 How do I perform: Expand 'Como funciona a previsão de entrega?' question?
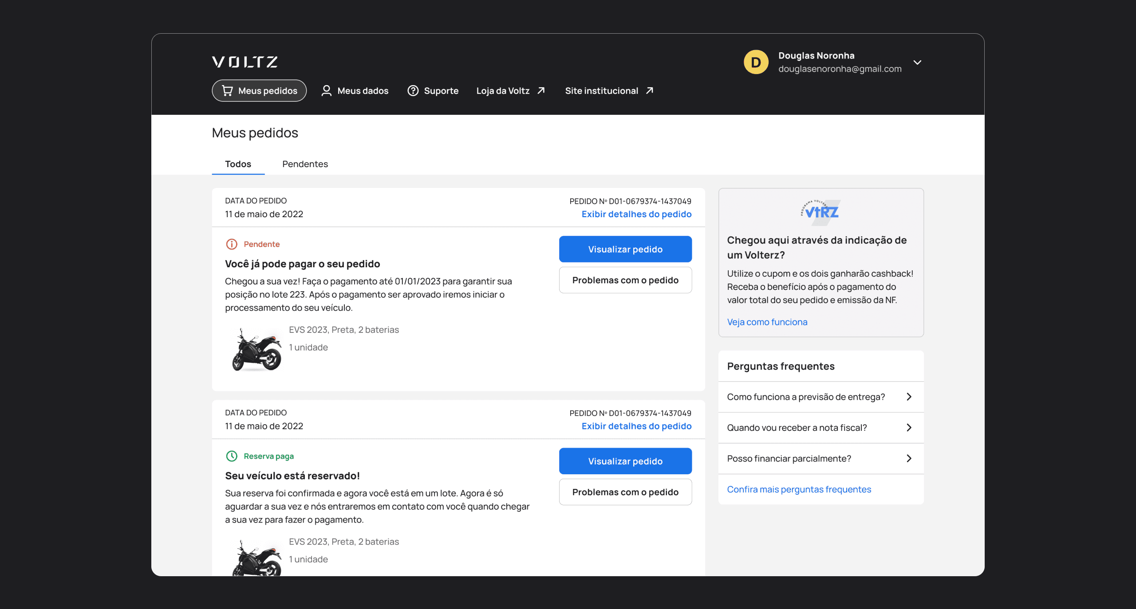coord(821,397)
